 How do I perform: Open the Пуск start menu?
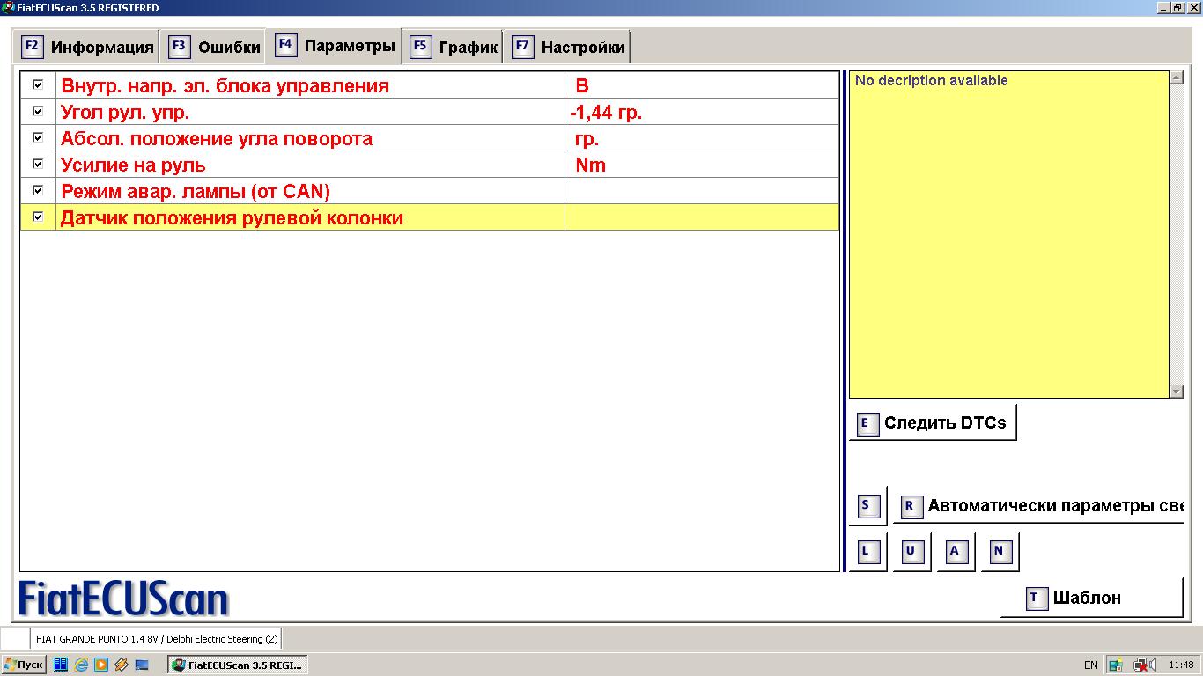point(24,665)
